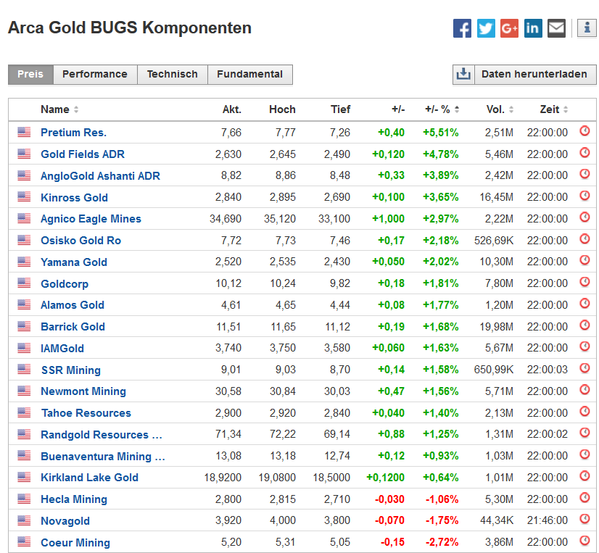Click Arca Gold BUGS Komponenten heading
The width and height of the screenshot is (599, 553).
tap(130, 28)
